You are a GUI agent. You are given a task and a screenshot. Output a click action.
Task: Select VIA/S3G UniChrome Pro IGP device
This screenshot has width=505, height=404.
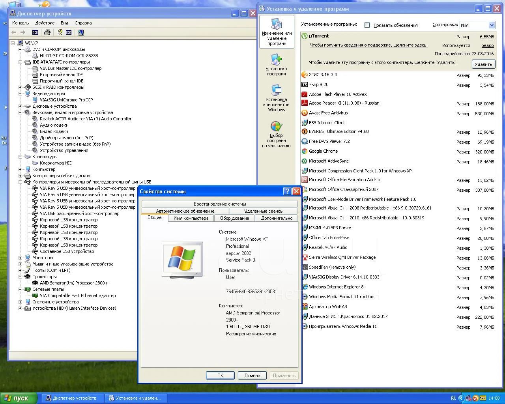66,100
